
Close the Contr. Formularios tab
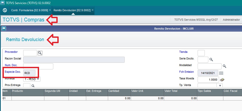coord(50,10)
